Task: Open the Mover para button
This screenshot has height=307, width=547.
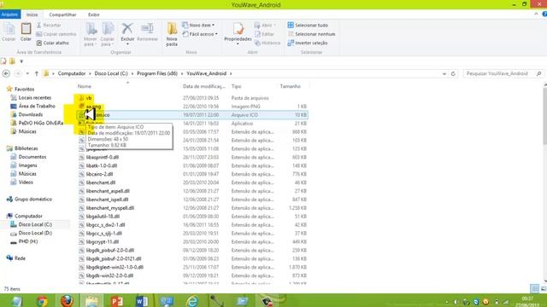Action: tap(91, 34)
